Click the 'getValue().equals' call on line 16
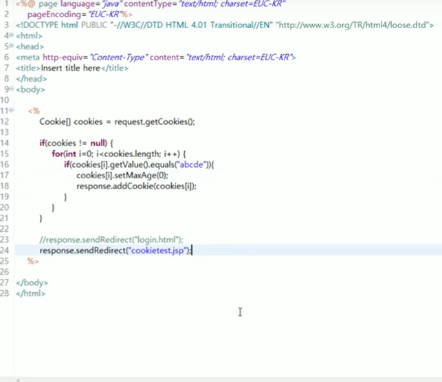 click(142, 165)
